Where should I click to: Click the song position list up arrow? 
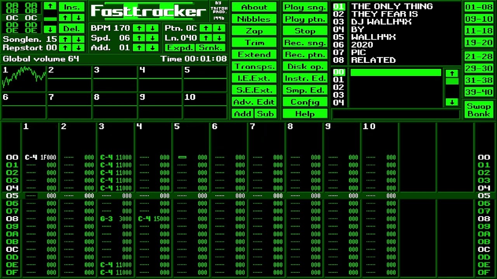coord(50,6)
